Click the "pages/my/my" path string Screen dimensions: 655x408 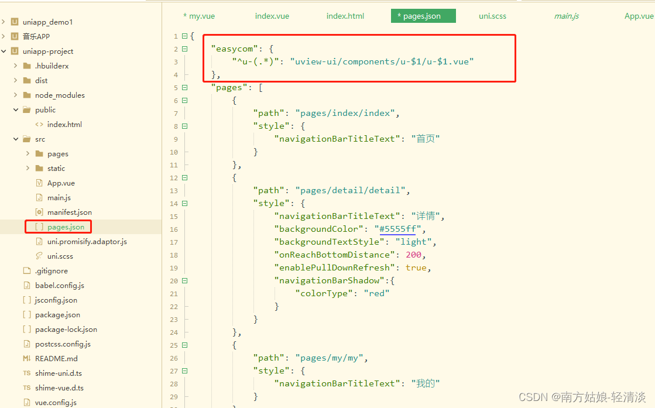tap(329, 358)
